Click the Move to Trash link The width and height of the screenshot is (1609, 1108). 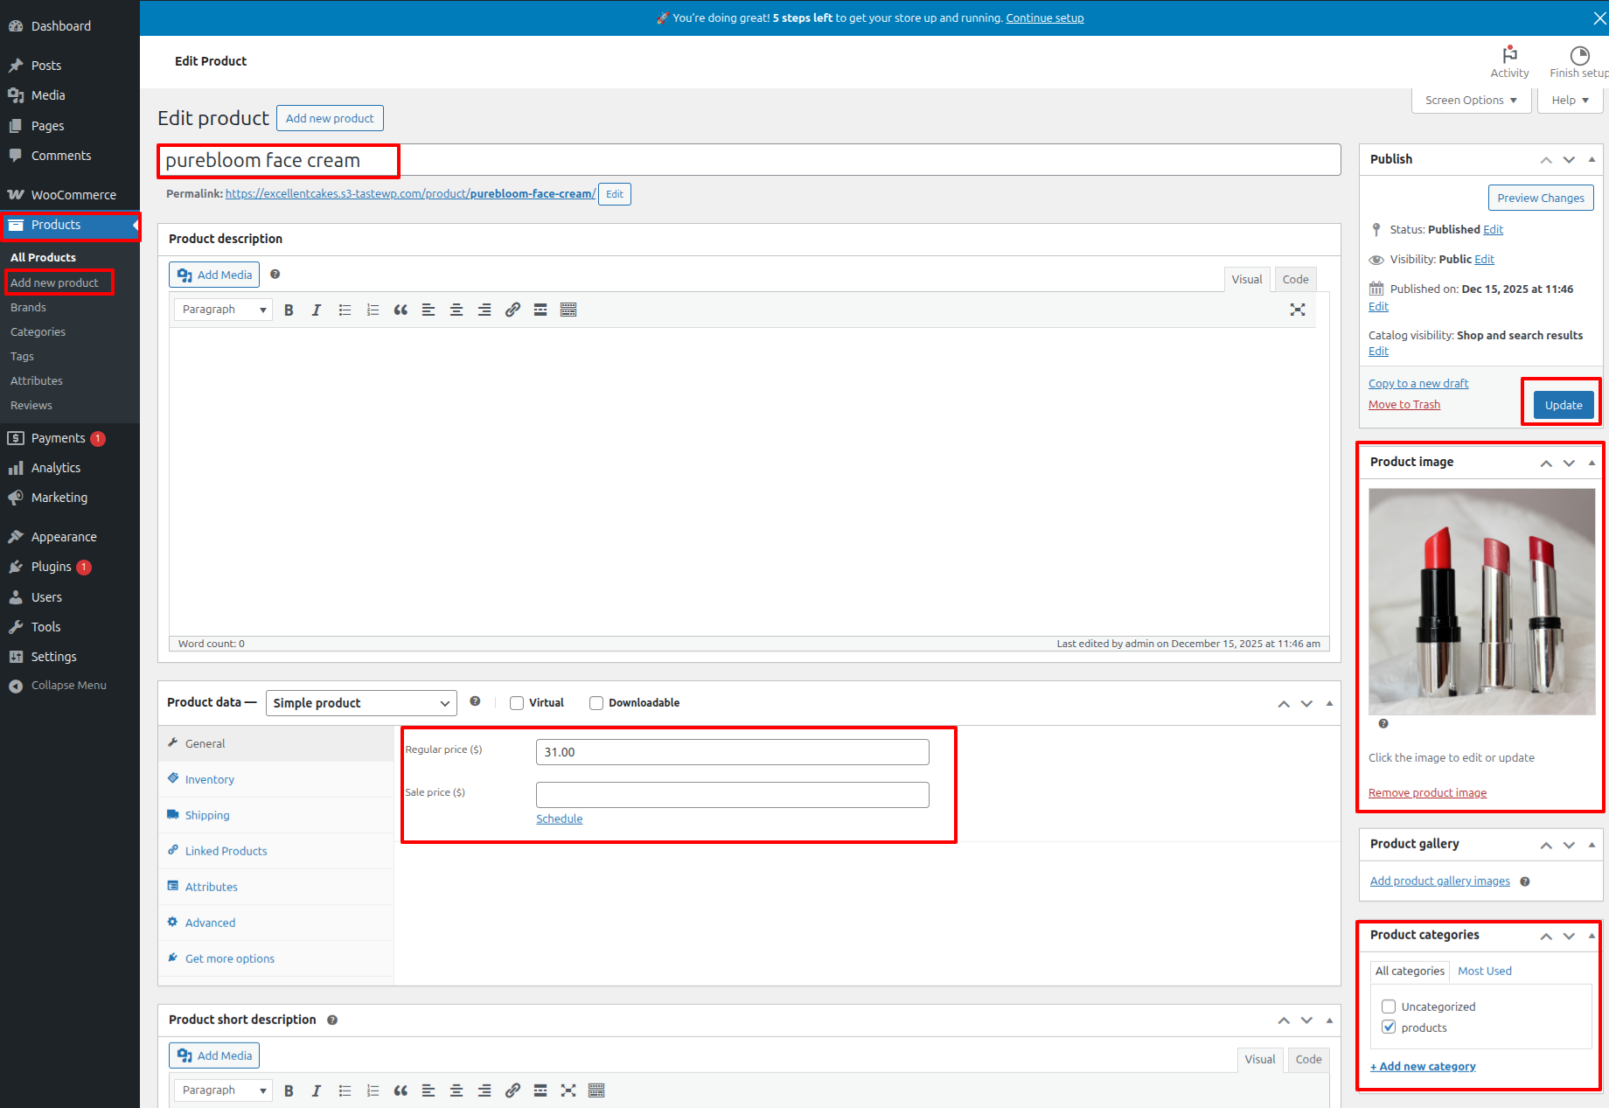coord(1404,404)
